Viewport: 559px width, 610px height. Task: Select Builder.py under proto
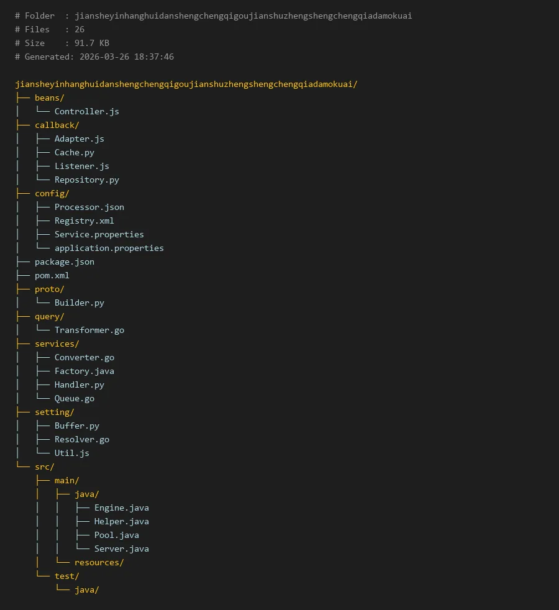79,303
